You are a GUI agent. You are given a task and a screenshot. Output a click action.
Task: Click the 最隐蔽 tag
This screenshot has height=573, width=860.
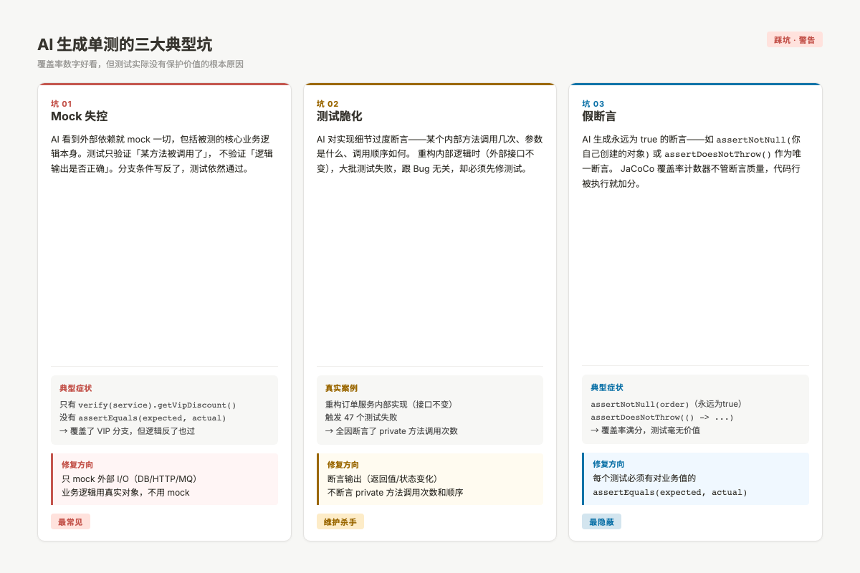tap(601, 522)
